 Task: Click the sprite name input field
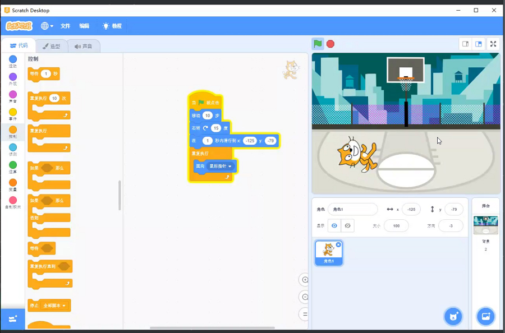click(x=352, y=209)
